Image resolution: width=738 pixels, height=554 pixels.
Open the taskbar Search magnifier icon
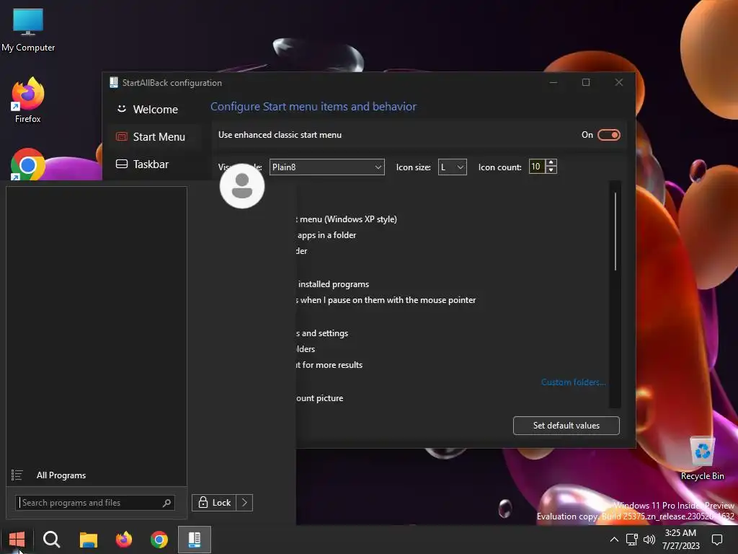(x=51, y=540)
